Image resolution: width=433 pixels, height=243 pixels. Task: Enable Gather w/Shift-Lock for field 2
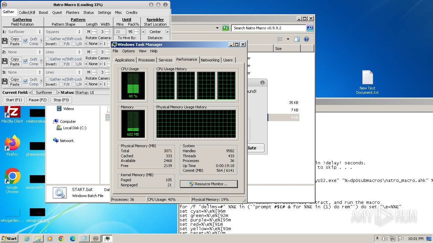tap(47, 59)
